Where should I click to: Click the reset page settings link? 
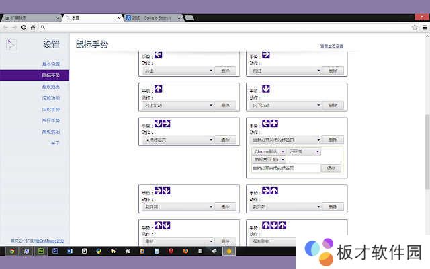(x=331, y=46)
